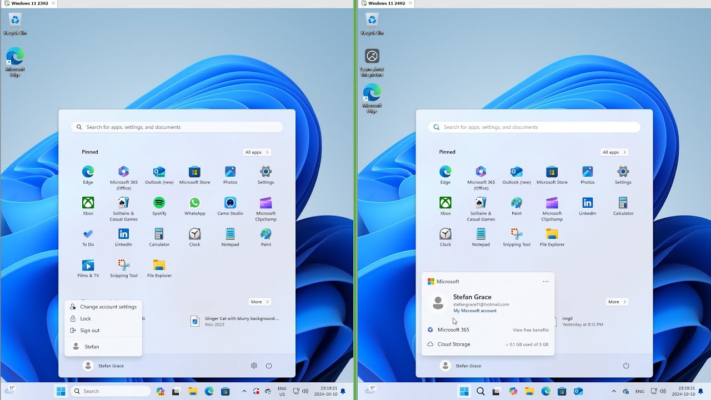Open Snipping Tool in the 23H2 Start menu
This screenshot has width=711, height=400.
(123, 268)
